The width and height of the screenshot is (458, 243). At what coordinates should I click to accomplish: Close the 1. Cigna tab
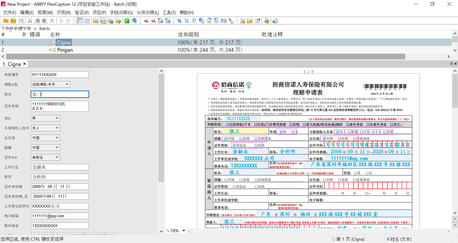[25, 64]
